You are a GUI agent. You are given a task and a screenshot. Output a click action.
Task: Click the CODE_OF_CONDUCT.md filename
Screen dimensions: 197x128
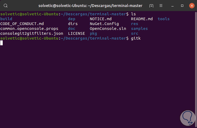pyautogui.click(x=22, y=24)
